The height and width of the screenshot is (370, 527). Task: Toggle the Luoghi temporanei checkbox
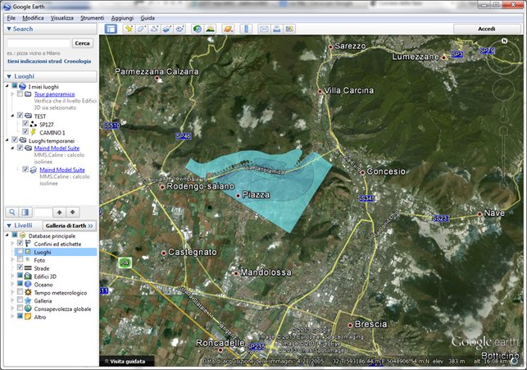15,139
